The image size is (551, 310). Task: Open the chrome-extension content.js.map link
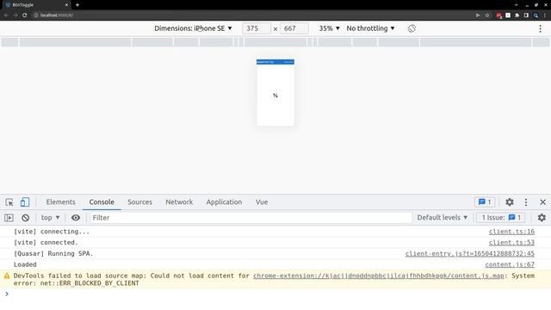tap(379, 276)
